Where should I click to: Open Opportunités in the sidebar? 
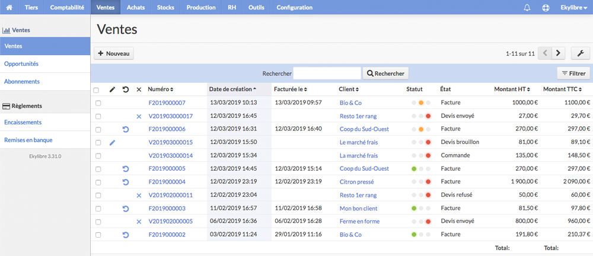pyautogui.click(x=45, y=64)
